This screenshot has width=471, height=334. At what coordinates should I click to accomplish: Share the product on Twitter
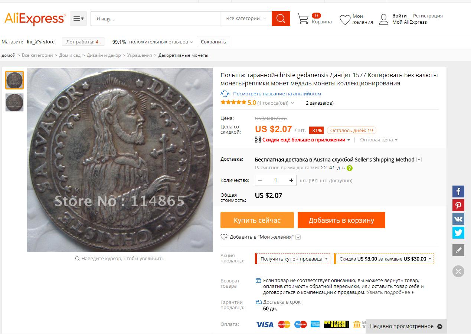point(458,233)
